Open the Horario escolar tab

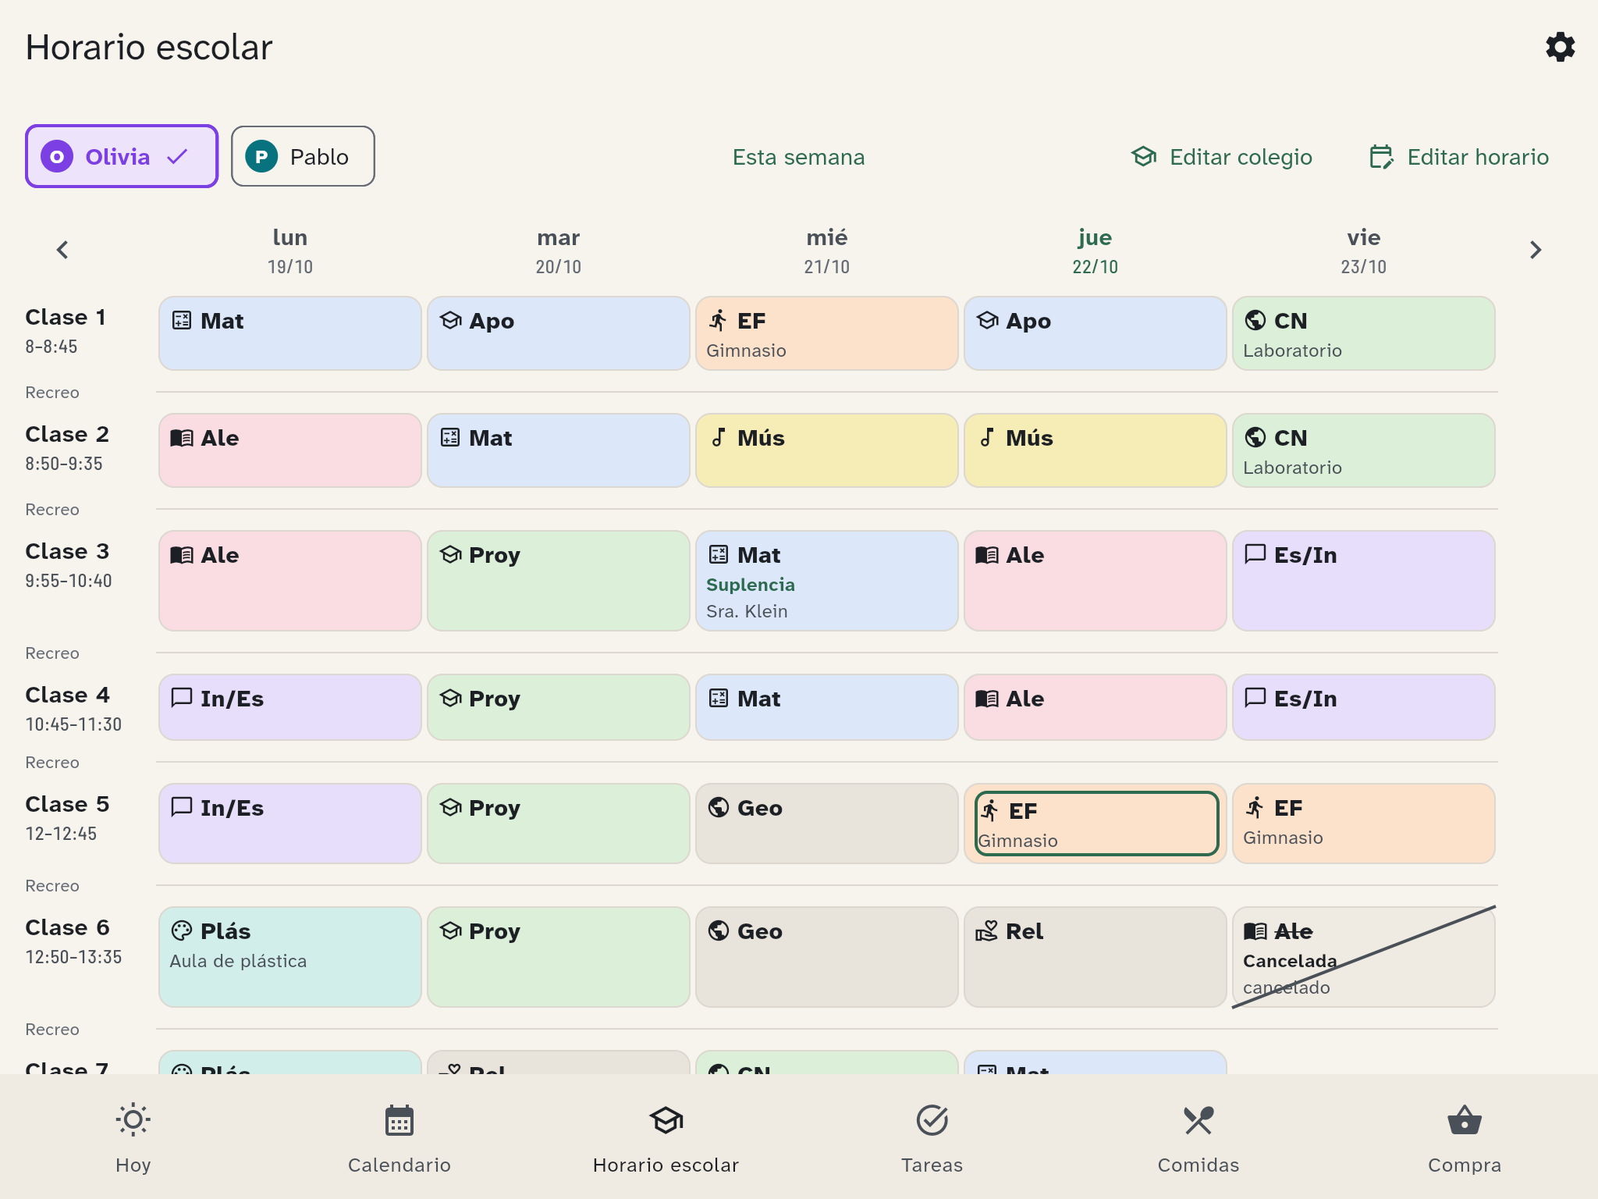click(x=666, y=1137)
